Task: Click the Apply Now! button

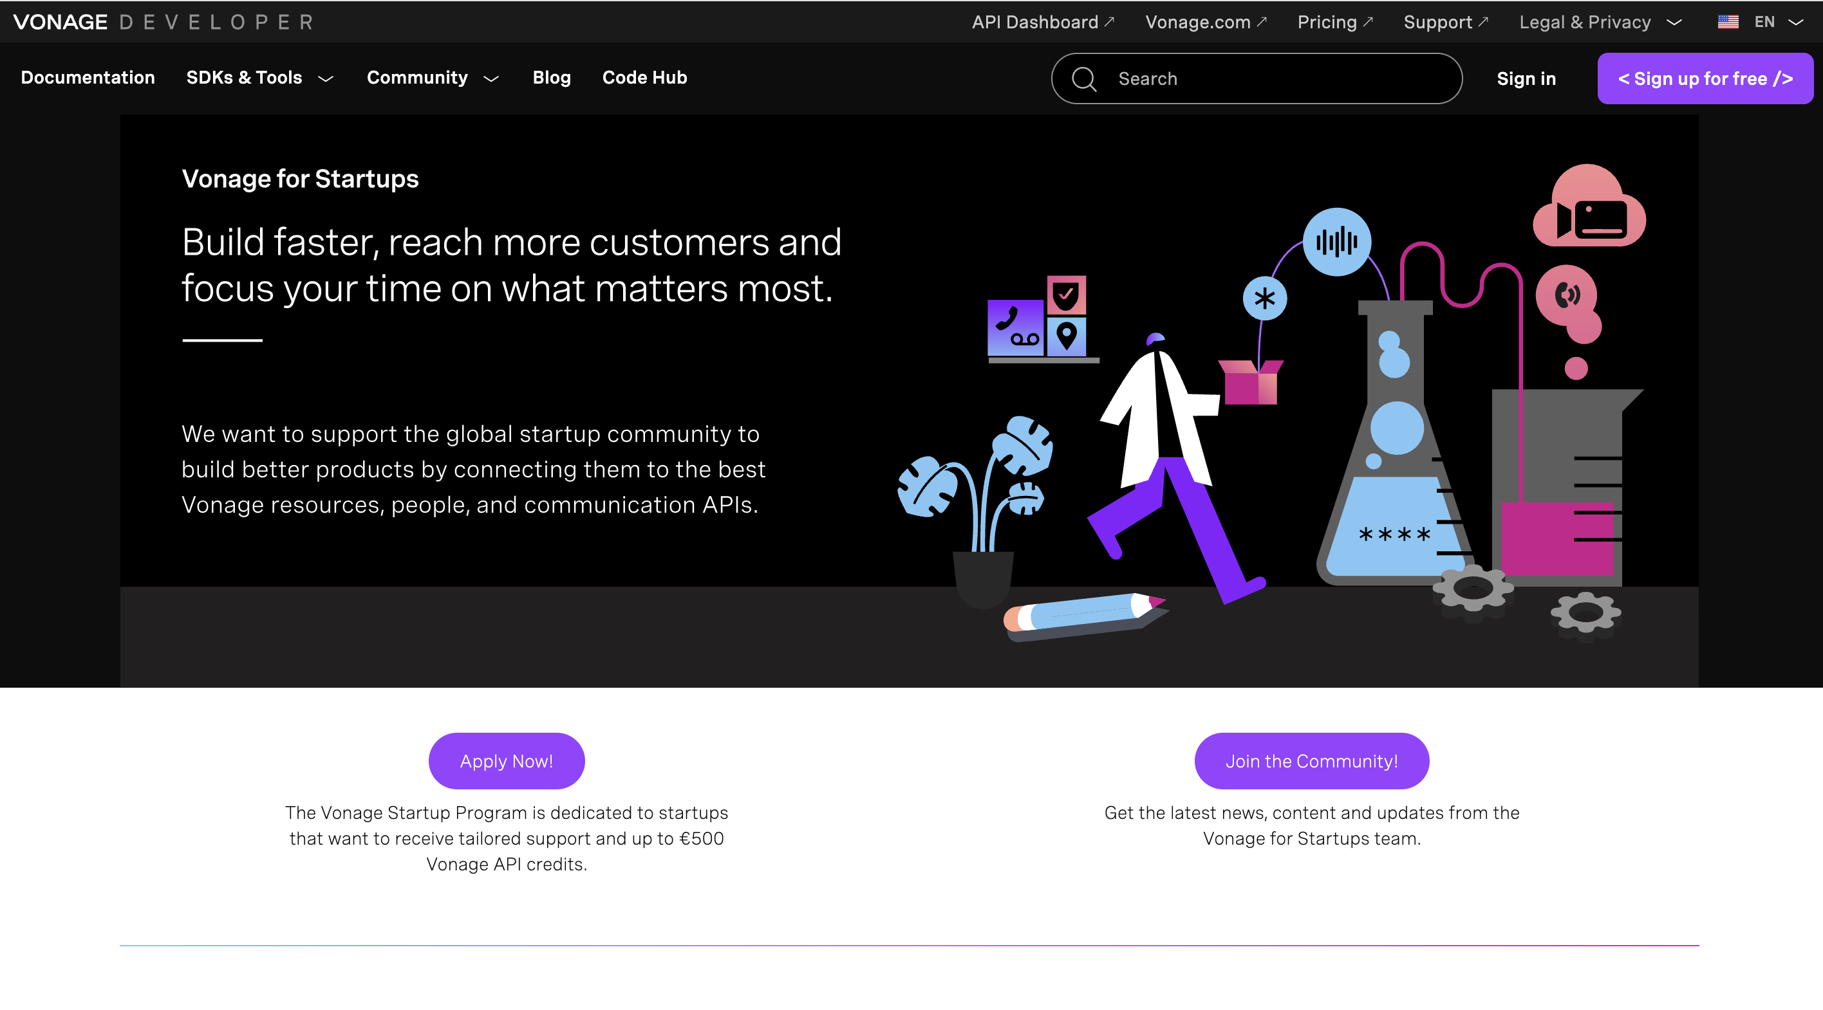Action: 507,761
